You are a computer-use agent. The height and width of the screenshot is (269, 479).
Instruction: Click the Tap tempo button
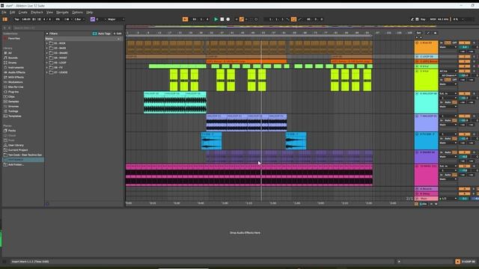click(16, 19)
